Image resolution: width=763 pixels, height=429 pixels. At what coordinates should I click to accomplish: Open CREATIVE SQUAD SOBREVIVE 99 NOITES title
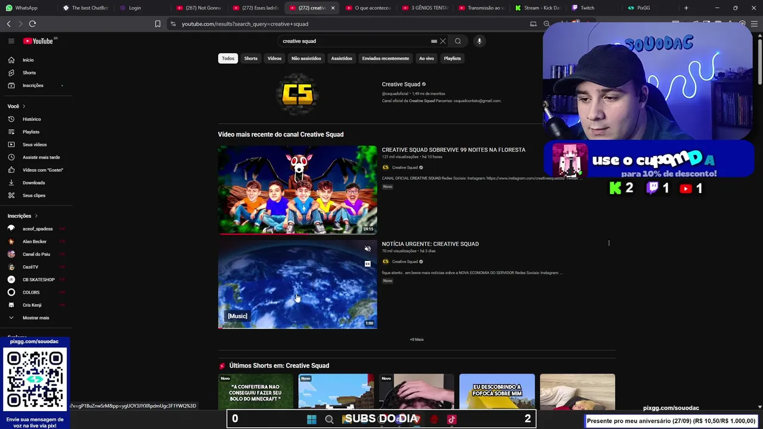click(x=454, y=150)
